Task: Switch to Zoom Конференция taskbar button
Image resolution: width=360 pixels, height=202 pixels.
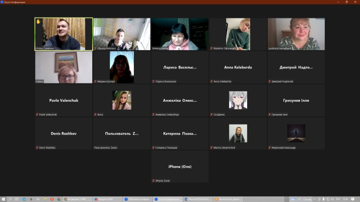Action: pos(168,199)
